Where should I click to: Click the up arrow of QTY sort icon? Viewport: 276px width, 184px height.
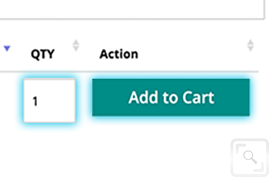pyautogui.click(x=76, y=42)
